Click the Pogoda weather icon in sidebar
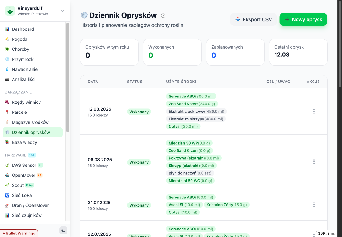The height and width of the screenshot is (237, 342). 7,39
